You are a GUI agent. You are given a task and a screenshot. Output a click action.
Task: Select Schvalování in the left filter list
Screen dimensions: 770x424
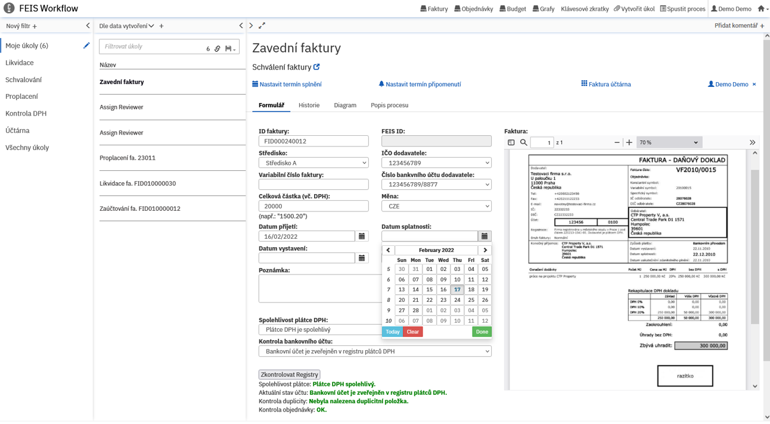(24, 80)
